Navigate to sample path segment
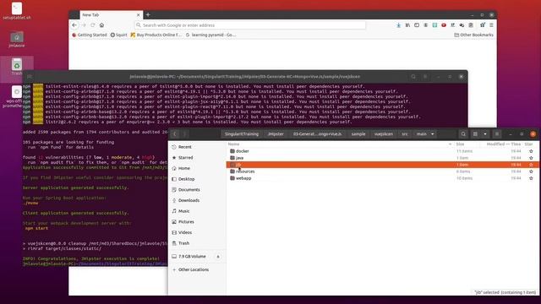The height and width of the screenshot is (304, 541). pos(358,134)
